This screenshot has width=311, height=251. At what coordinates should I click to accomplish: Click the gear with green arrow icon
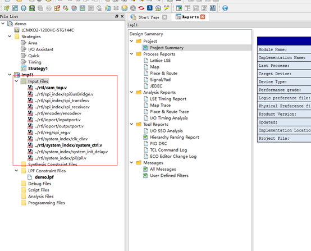(158, 8)
